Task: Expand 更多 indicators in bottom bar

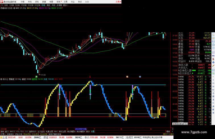Action: [88, 132]
